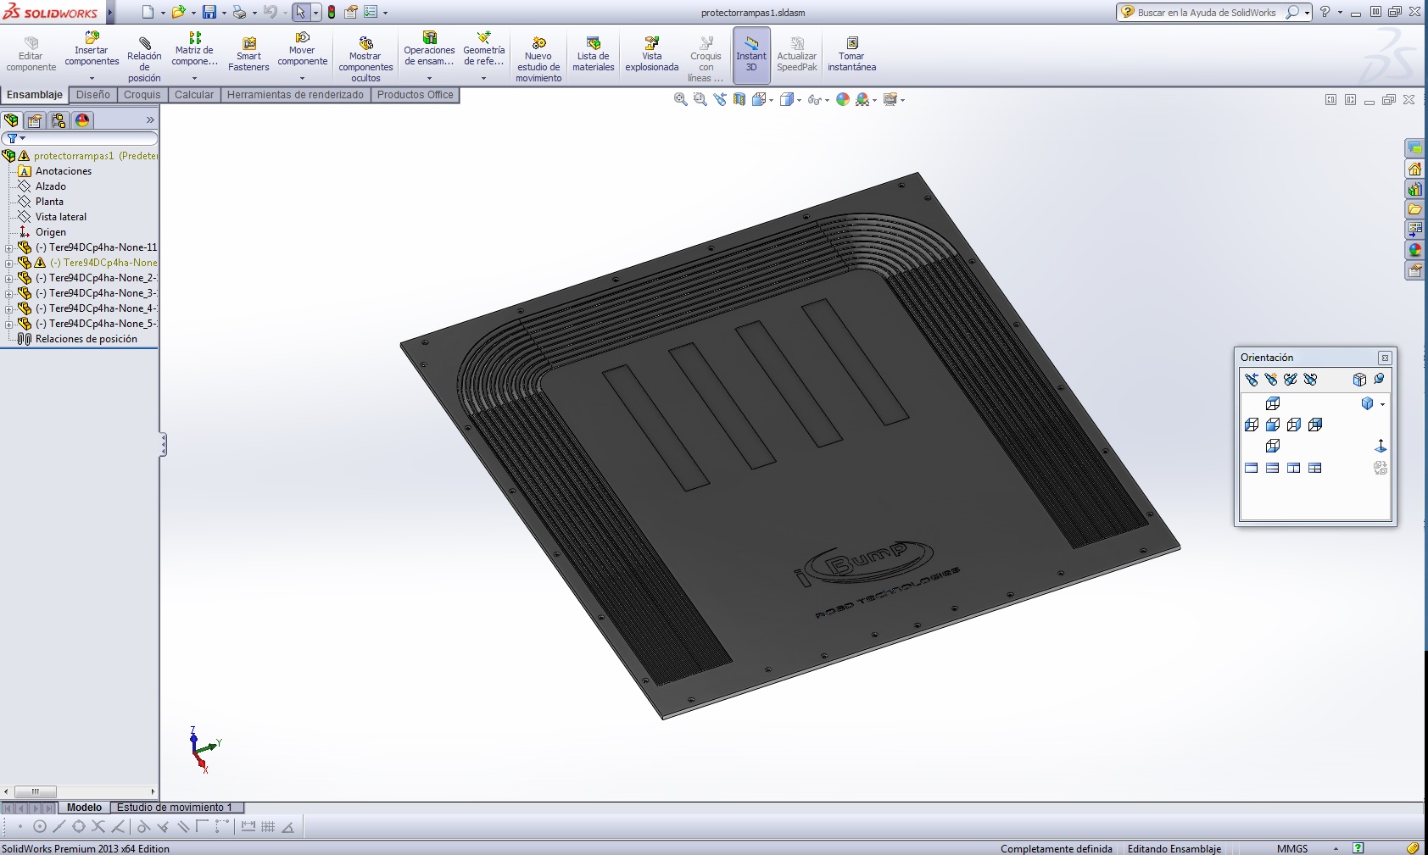Screen dimensions: 1428x855
Task: Click Zoom to fit magnifier icon
Action: [680, 100]
